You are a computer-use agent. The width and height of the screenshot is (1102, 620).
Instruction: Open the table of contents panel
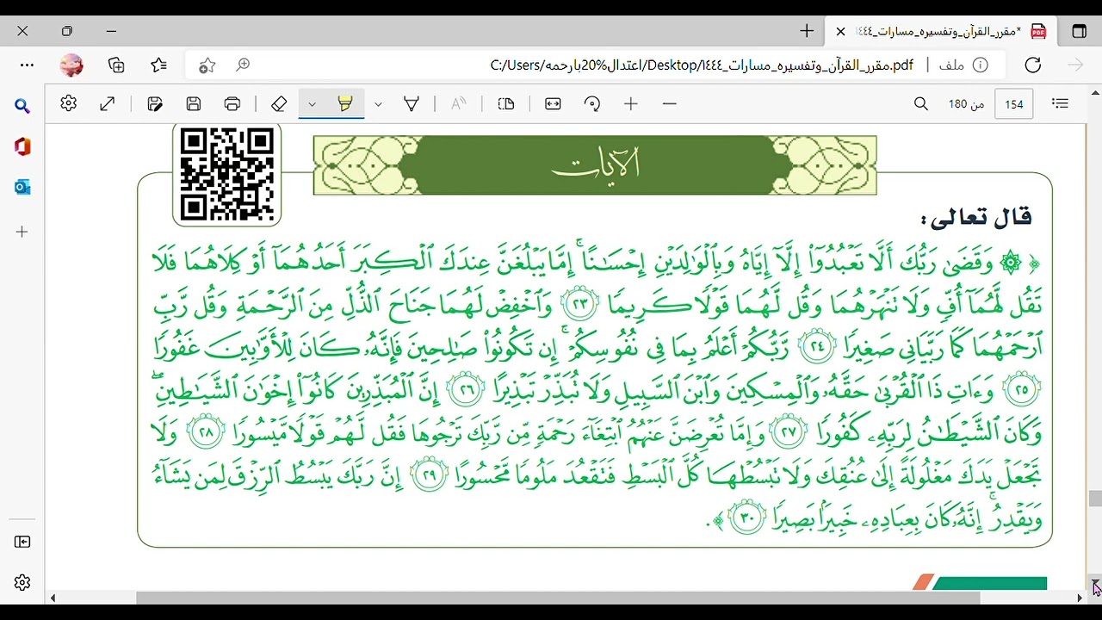1061,103
